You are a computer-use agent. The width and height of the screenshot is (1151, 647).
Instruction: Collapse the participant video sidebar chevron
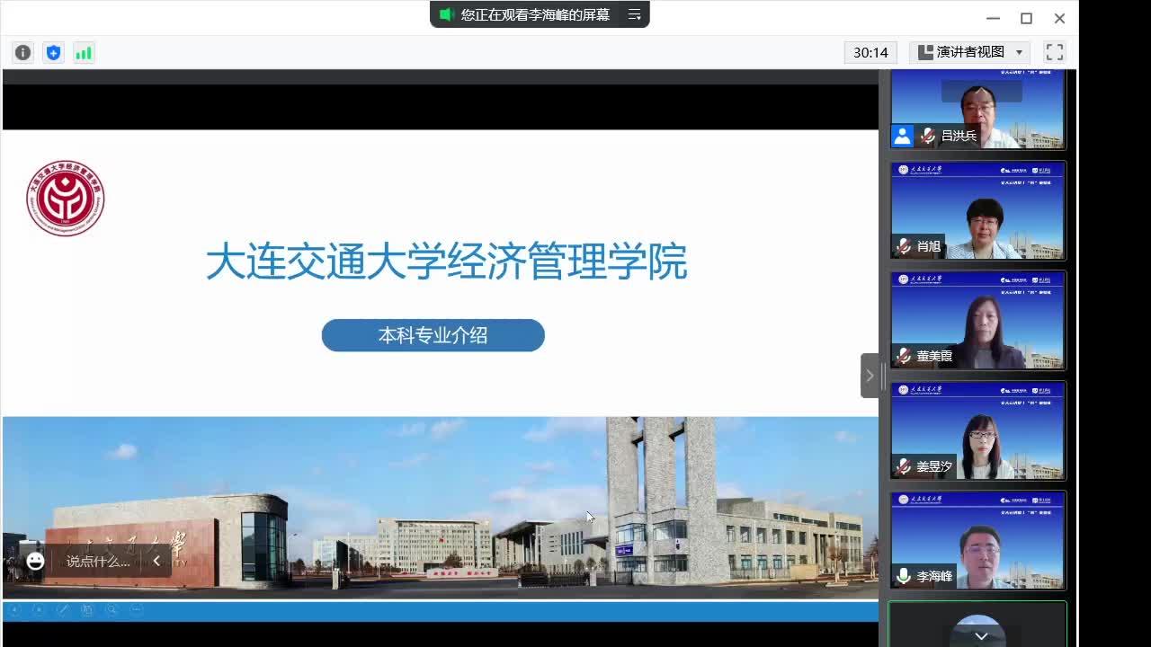click(870, 376)
